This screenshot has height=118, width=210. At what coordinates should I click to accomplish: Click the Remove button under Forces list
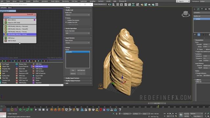tap(73, 74)
